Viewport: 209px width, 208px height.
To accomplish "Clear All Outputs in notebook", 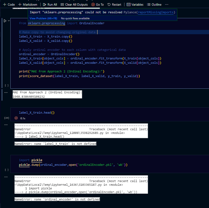I will click(74, 5).
